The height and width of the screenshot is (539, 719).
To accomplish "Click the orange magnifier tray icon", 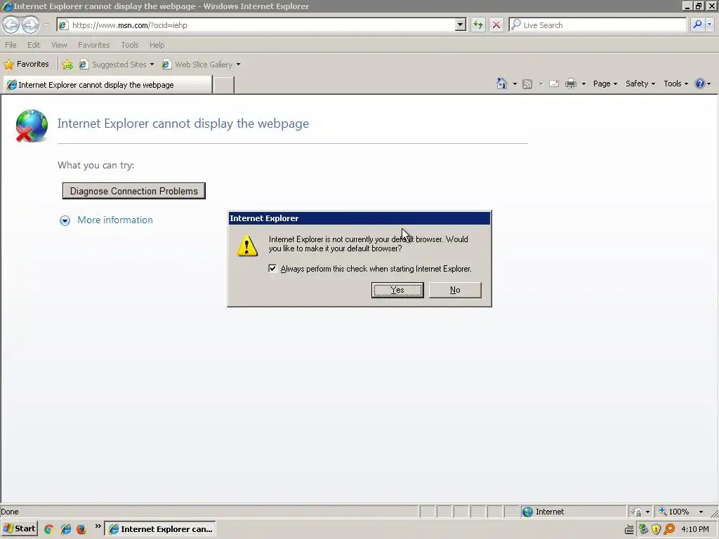I will [669, 529].
